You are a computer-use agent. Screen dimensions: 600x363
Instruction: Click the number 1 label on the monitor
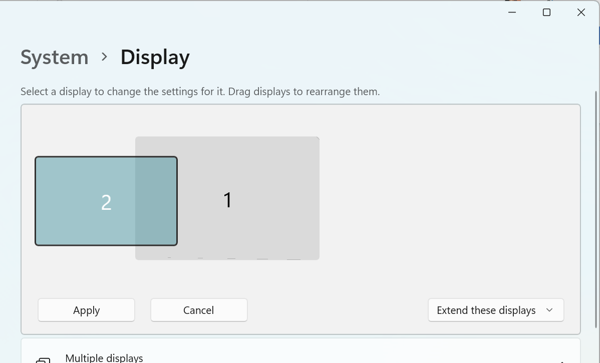(x=227, y=200)
